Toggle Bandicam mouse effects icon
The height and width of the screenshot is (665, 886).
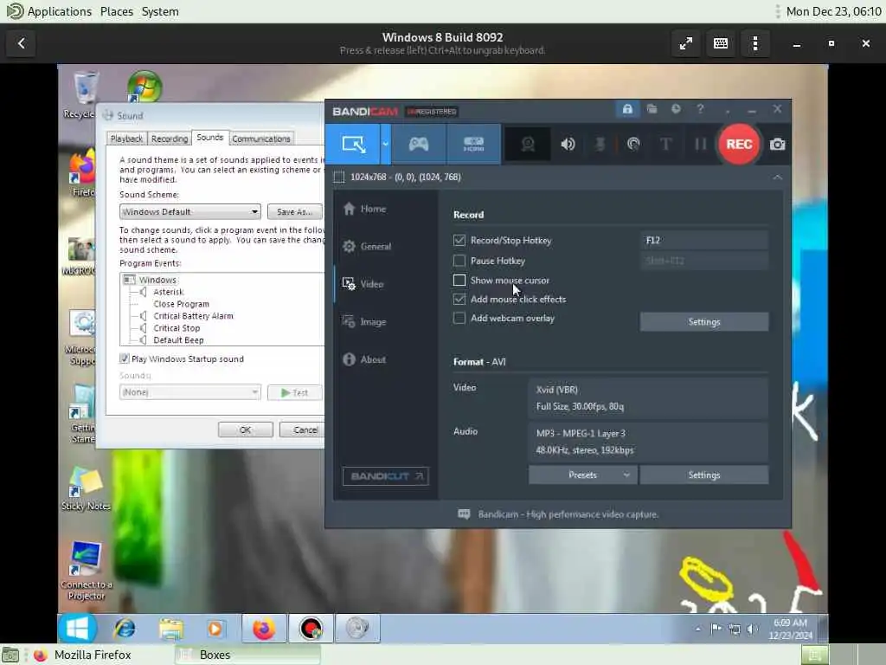pos(633,145)
